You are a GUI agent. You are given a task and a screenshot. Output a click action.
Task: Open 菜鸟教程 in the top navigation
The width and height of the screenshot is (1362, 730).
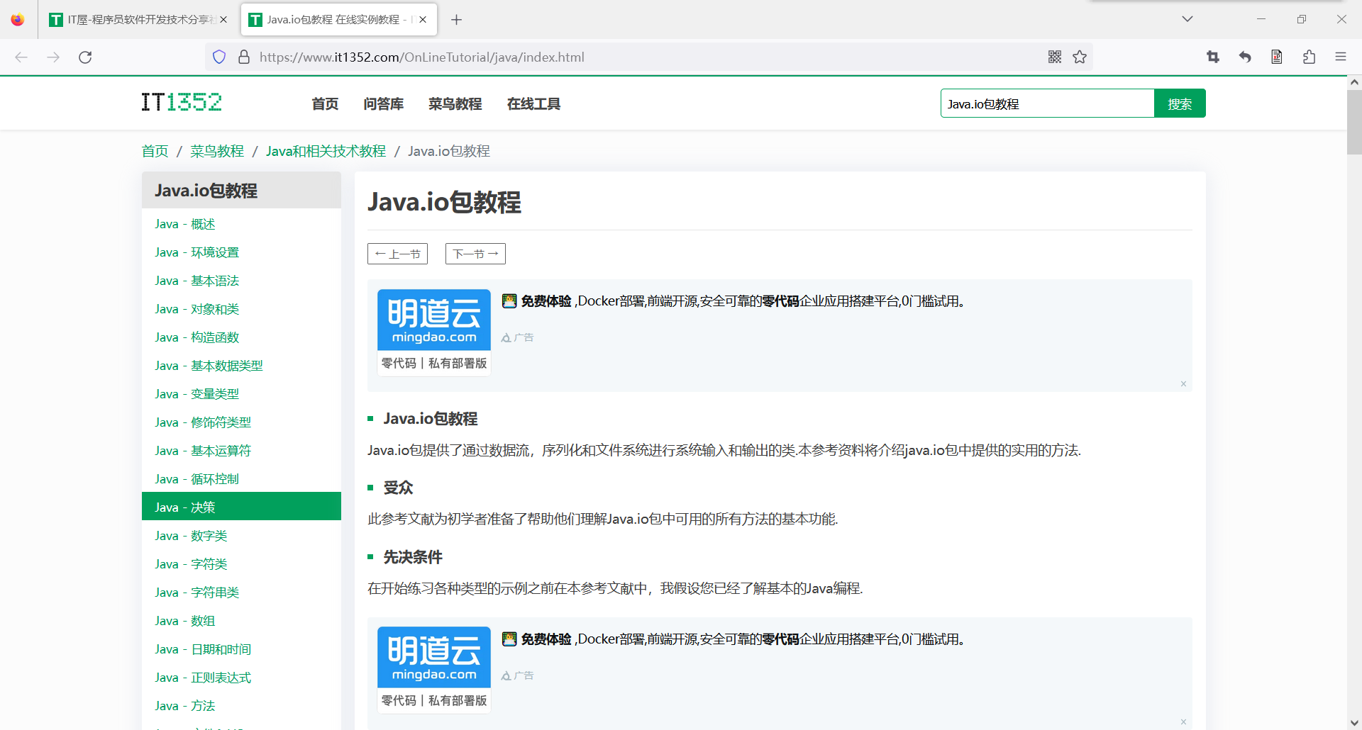click(455, 104)
